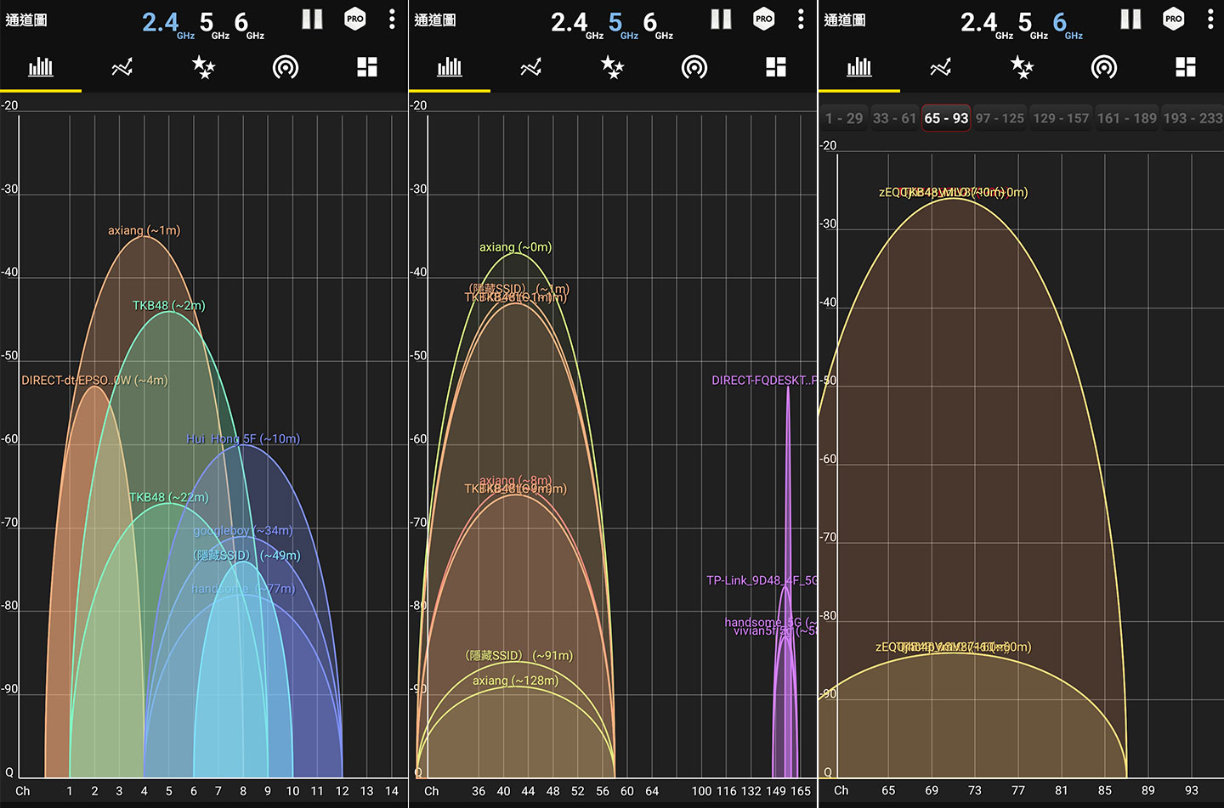The height and width of the screenshot is (808, 1224).
Task: Open dashboard grid icon in middle panel
Action: [776, 67]
